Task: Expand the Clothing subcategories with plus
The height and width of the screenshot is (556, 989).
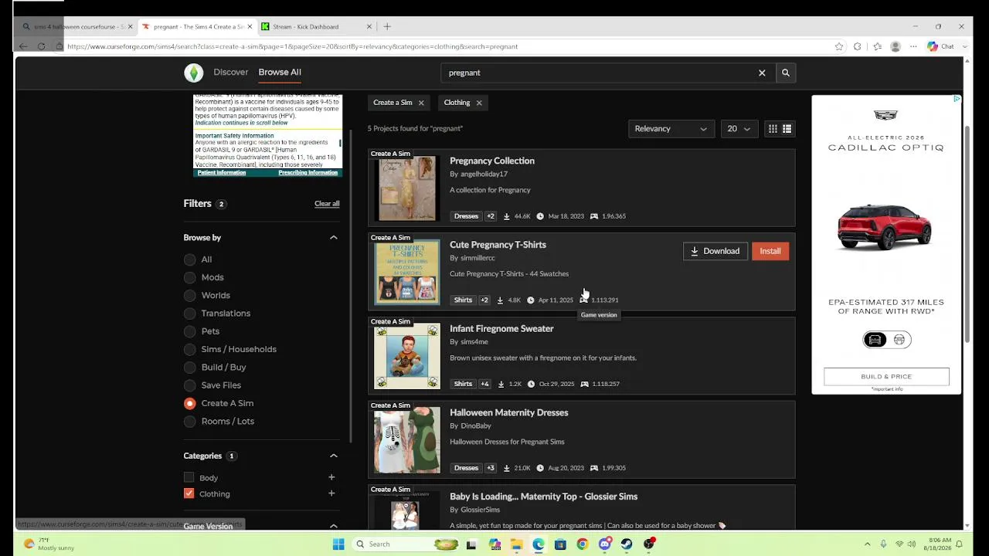Action: coord(331,493)
